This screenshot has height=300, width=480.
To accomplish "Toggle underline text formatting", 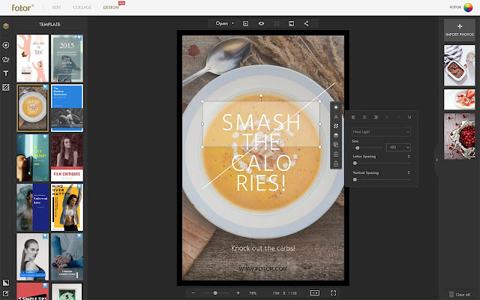I will [409, 118].
